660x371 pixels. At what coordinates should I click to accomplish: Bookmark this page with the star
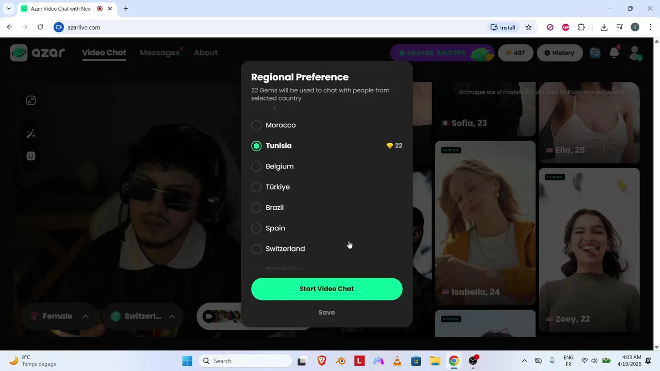pos(529,27)
